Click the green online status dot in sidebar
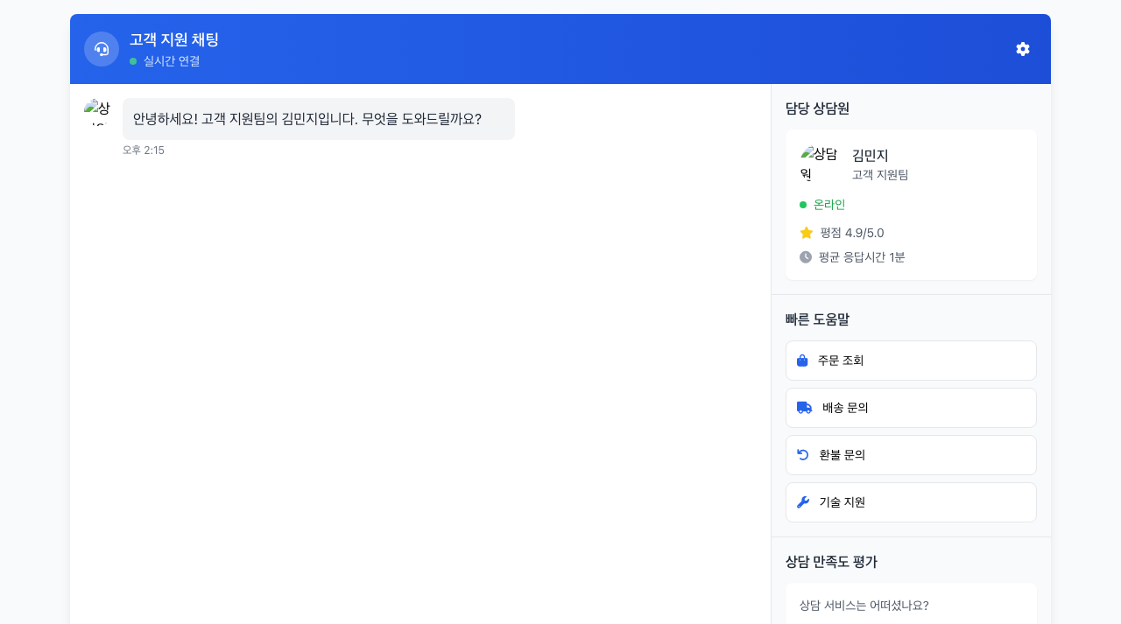 (x=803, y=205)
